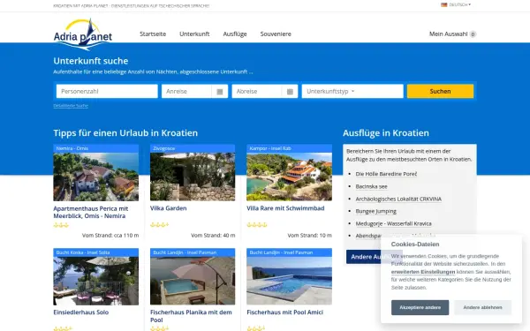This screenshot has height=331, width=530.
Task: Click the Kampor - Insel Rab label
Action: (270, 148)
